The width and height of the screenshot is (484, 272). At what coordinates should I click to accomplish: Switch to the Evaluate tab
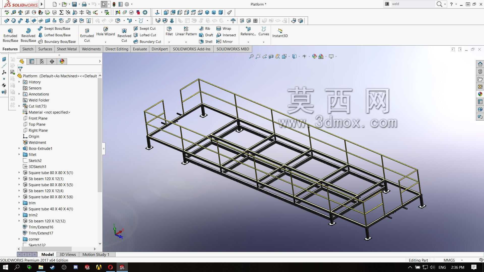tap(140, 49)
